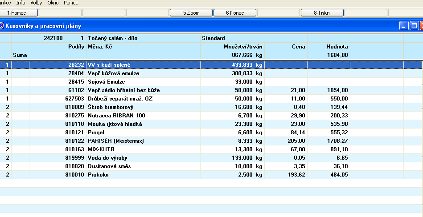Select row Sojová Emulze
423x217 pixels.
click(210, 82)
